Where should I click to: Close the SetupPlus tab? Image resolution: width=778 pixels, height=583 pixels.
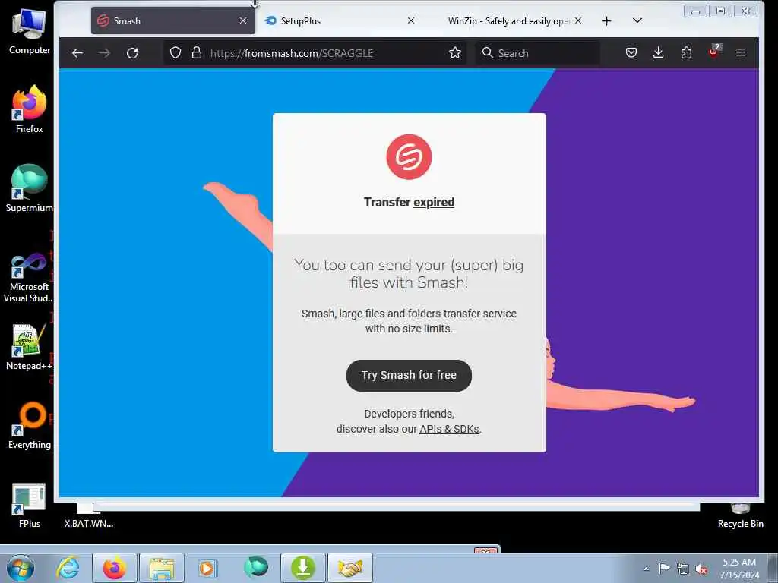click(411, 20)
